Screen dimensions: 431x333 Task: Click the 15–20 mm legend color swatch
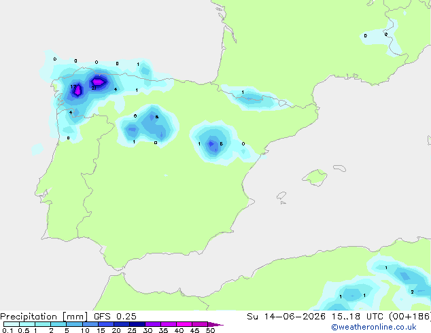click(x=106, y=324)
